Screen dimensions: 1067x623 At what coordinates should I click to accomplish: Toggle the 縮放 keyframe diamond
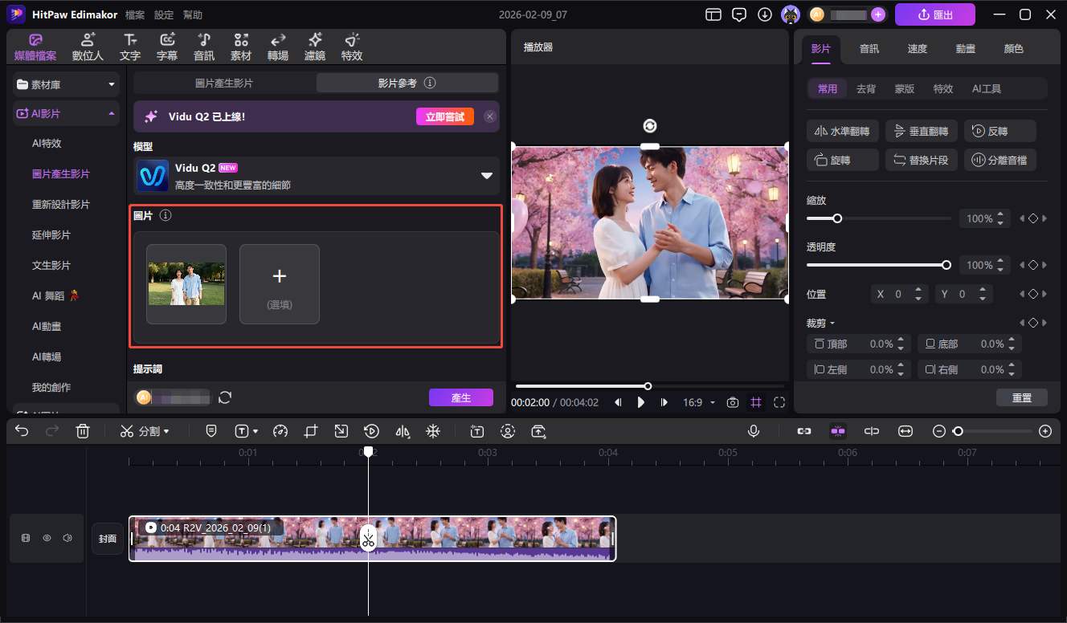coord(1033,218)
